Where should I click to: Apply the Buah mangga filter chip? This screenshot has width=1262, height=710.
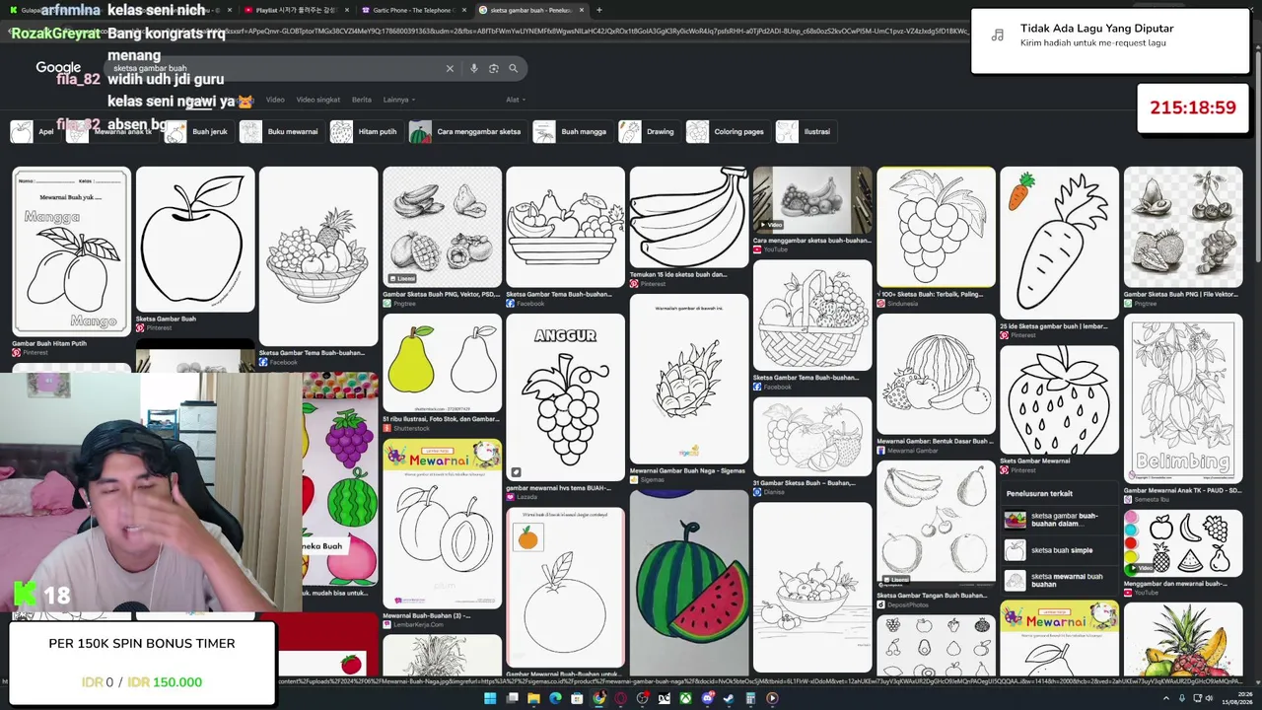(572, 132)
